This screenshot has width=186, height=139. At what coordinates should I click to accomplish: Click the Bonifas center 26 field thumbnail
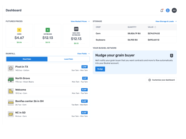(x=11, y=103)
